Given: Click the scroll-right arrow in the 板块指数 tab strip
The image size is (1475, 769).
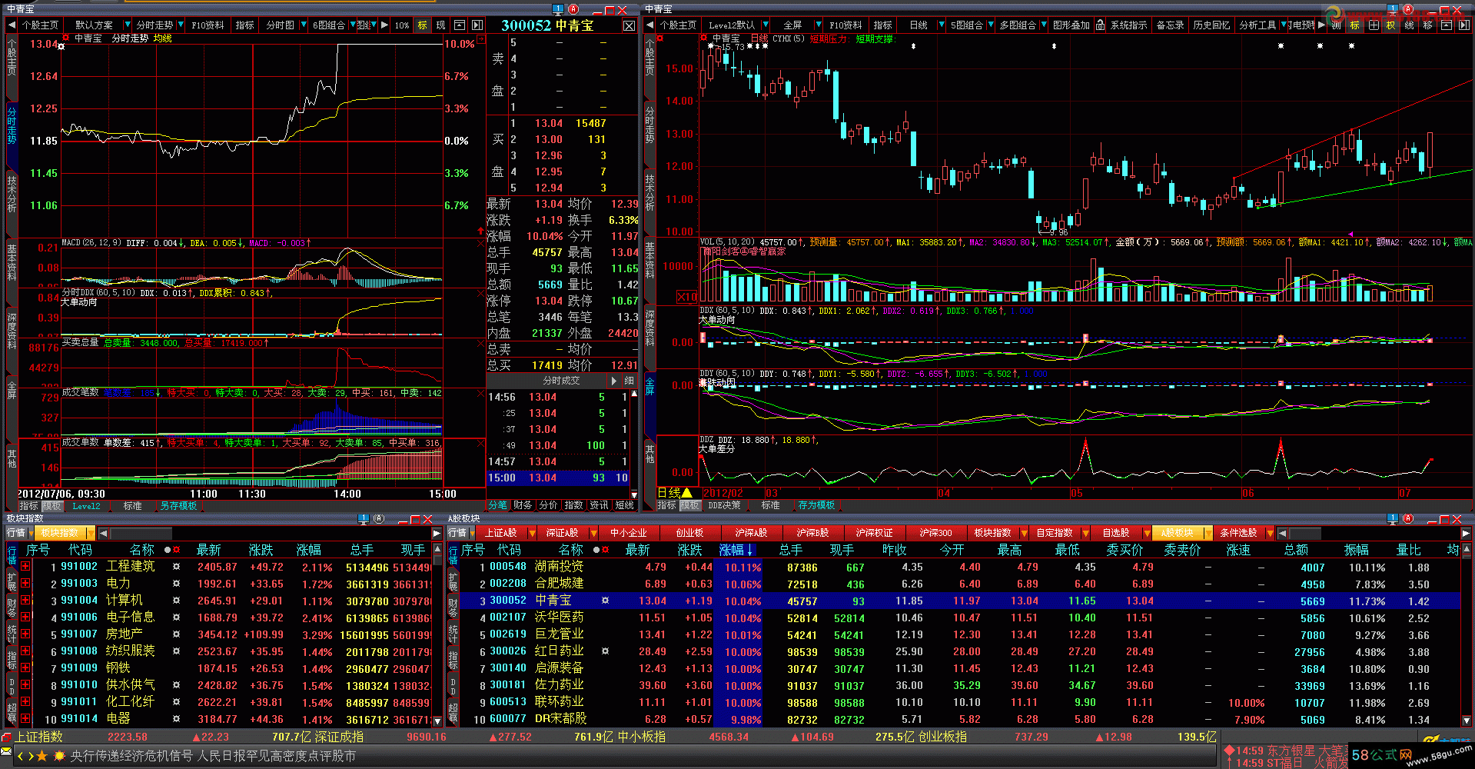Looking at the screenshot, I should point(437,533).
